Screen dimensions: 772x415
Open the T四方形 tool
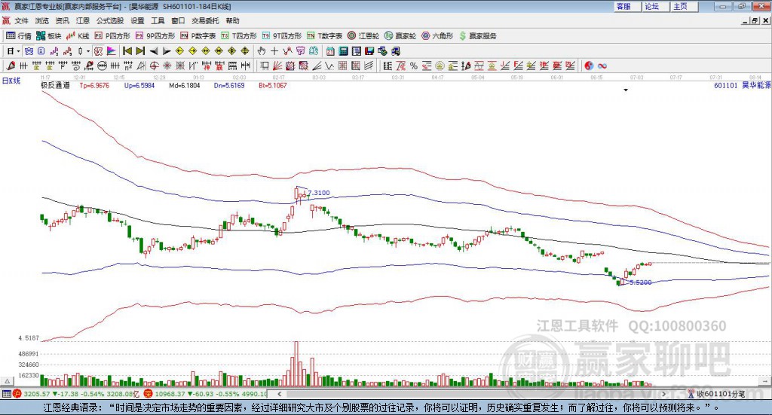point(239,36)
